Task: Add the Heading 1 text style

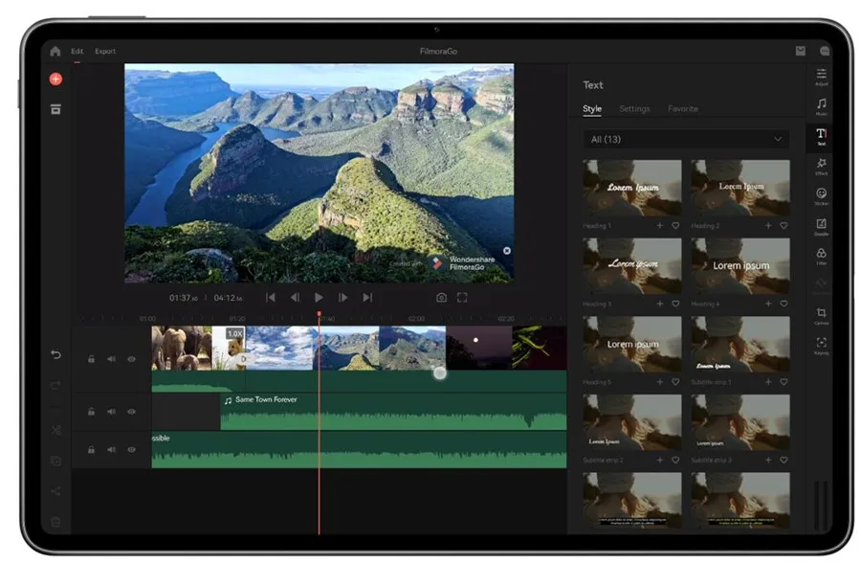Action: (x=660, y=226)
